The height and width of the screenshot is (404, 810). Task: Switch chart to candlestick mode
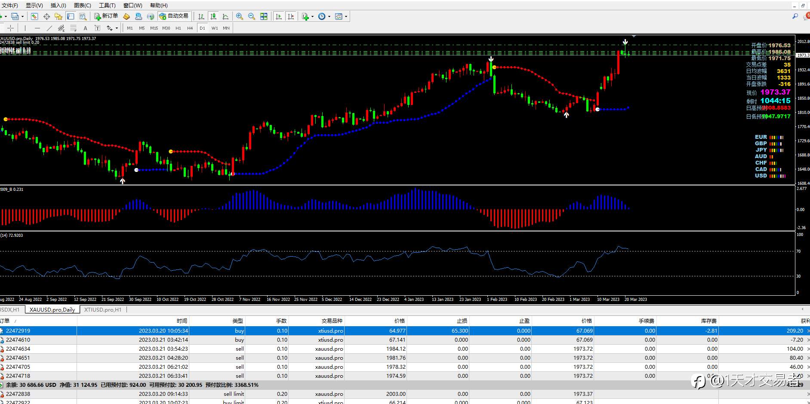tap(213, 16)
